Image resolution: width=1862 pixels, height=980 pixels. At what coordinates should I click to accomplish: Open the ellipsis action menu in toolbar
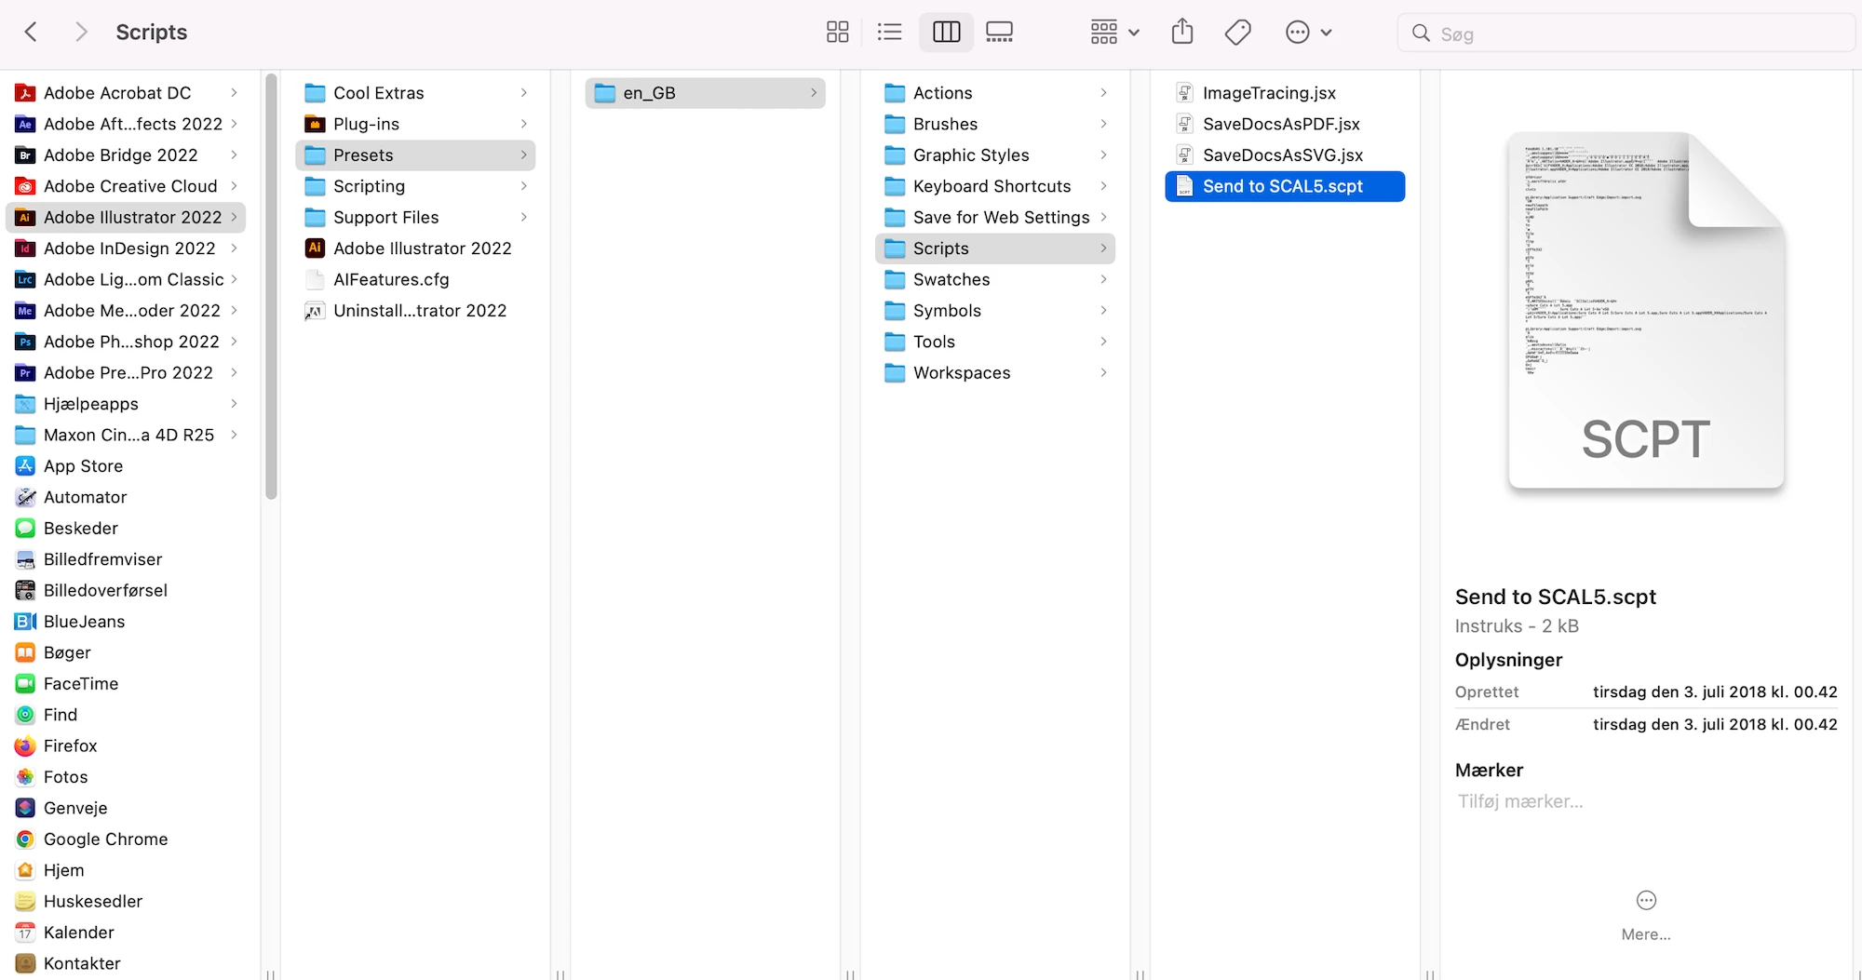pyautogui.click(x=1308, y=33)
